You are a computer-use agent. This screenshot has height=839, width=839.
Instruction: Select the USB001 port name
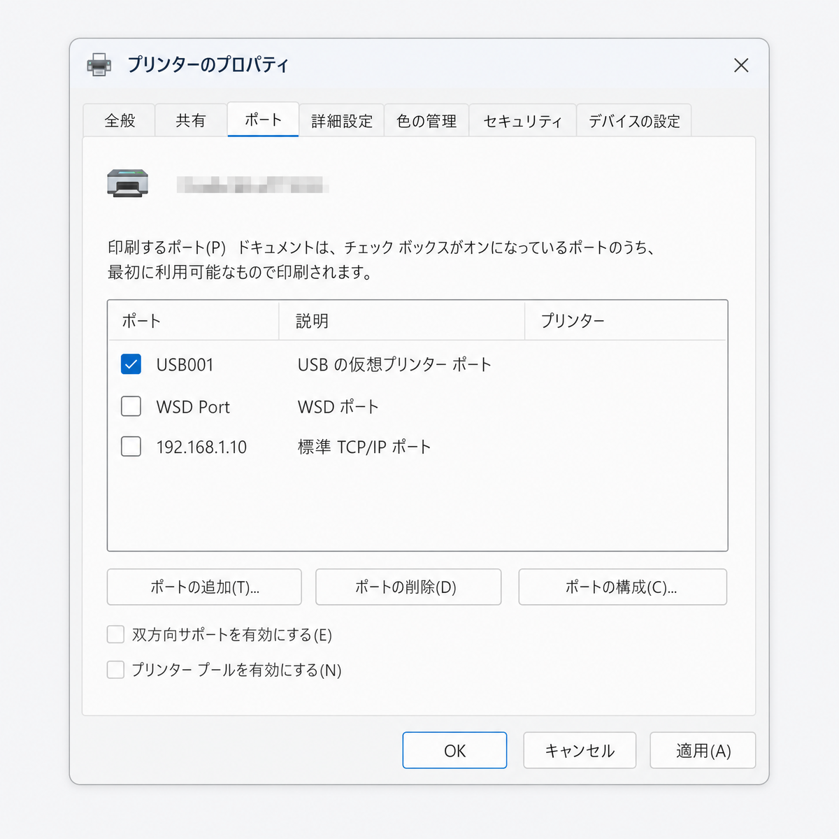[185, 365]
